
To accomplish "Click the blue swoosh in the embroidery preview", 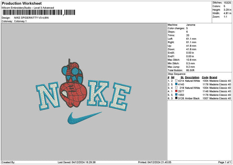I will (x=84, y=118).
